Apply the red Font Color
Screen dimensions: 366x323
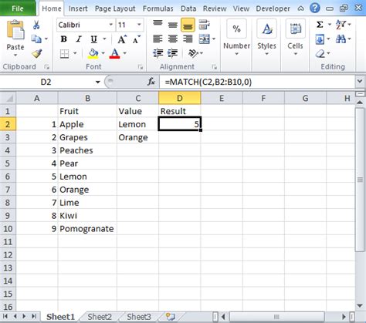click(114, 54)
